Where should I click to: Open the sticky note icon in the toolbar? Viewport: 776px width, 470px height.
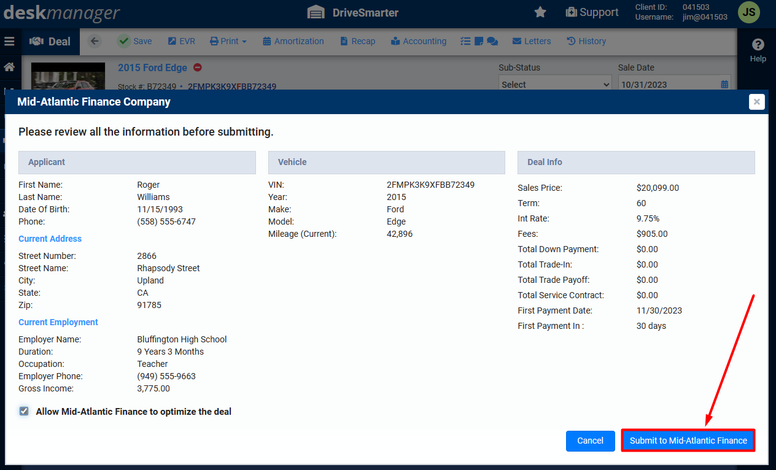(479, 41)
